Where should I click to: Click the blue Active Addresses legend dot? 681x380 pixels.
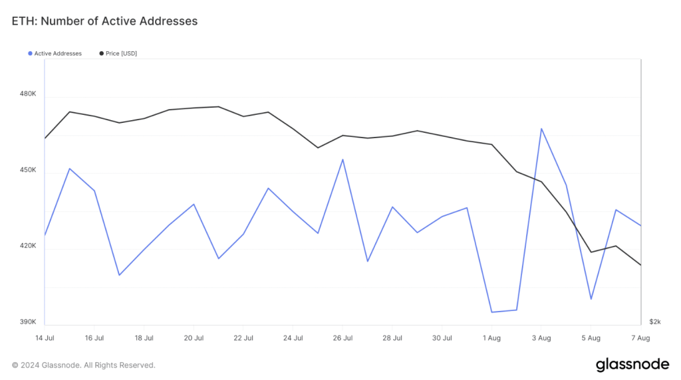click(x=30, y=53)
